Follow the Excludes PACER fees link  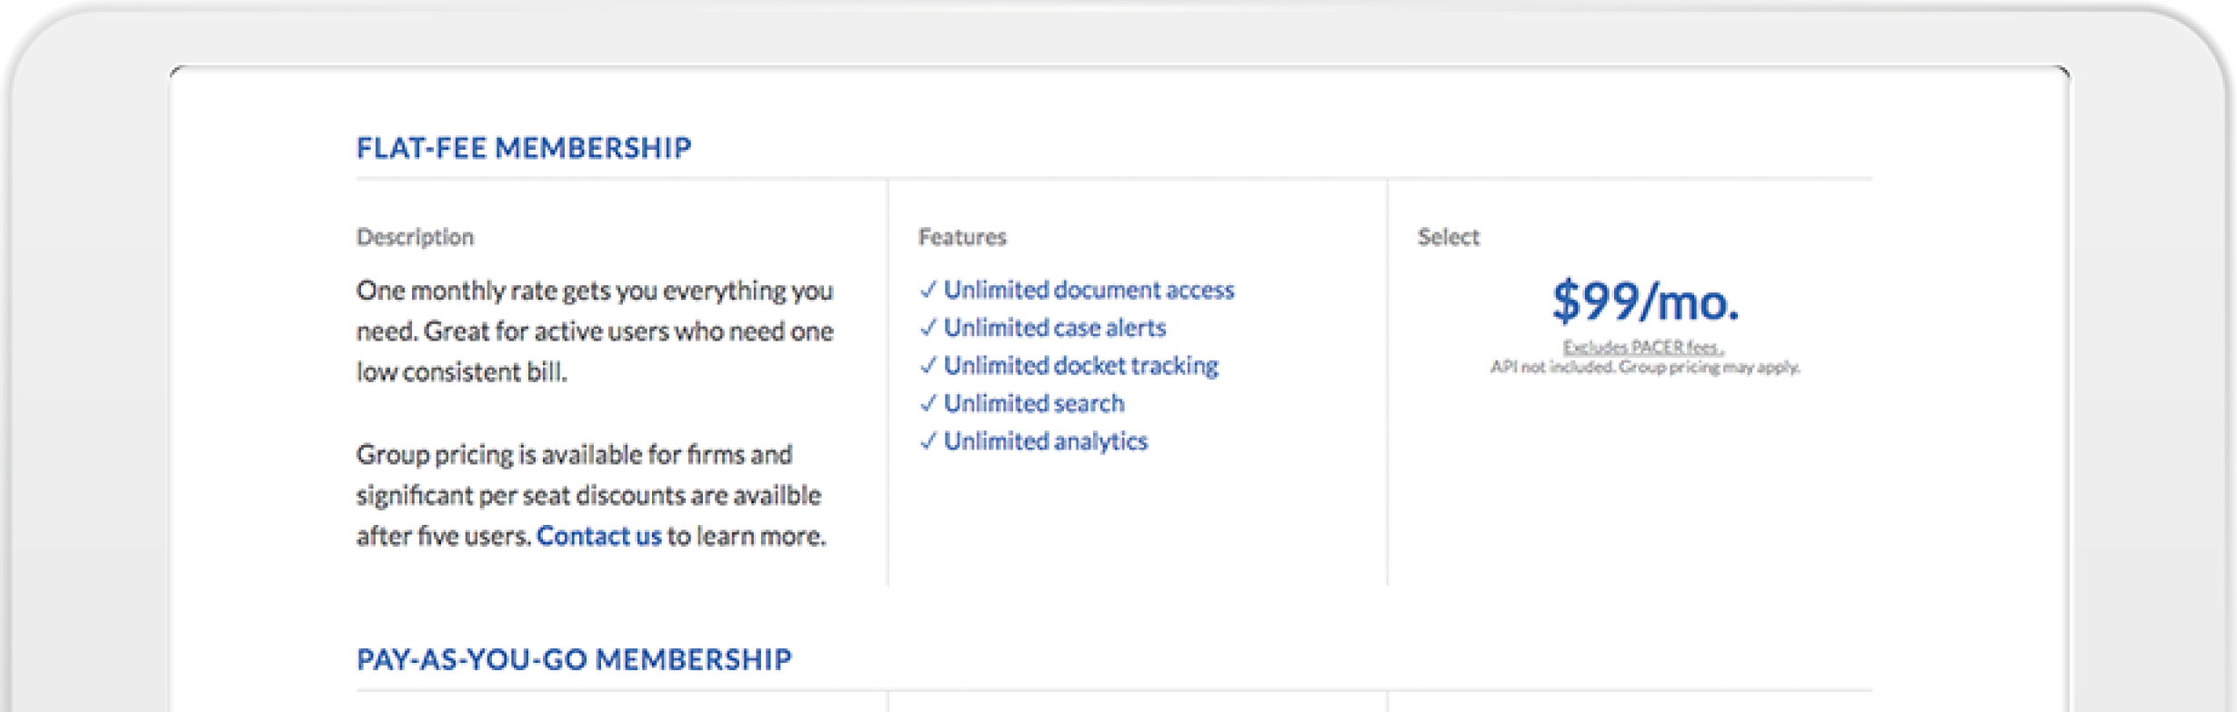1642,347
